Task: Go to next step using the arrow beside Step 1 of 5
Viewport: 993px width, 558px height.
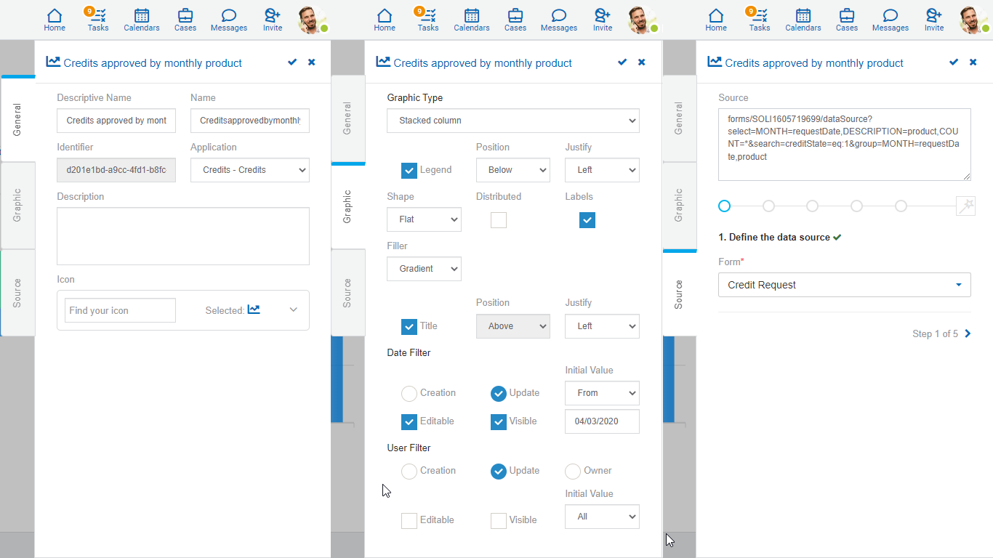Action: pos(968,334)
